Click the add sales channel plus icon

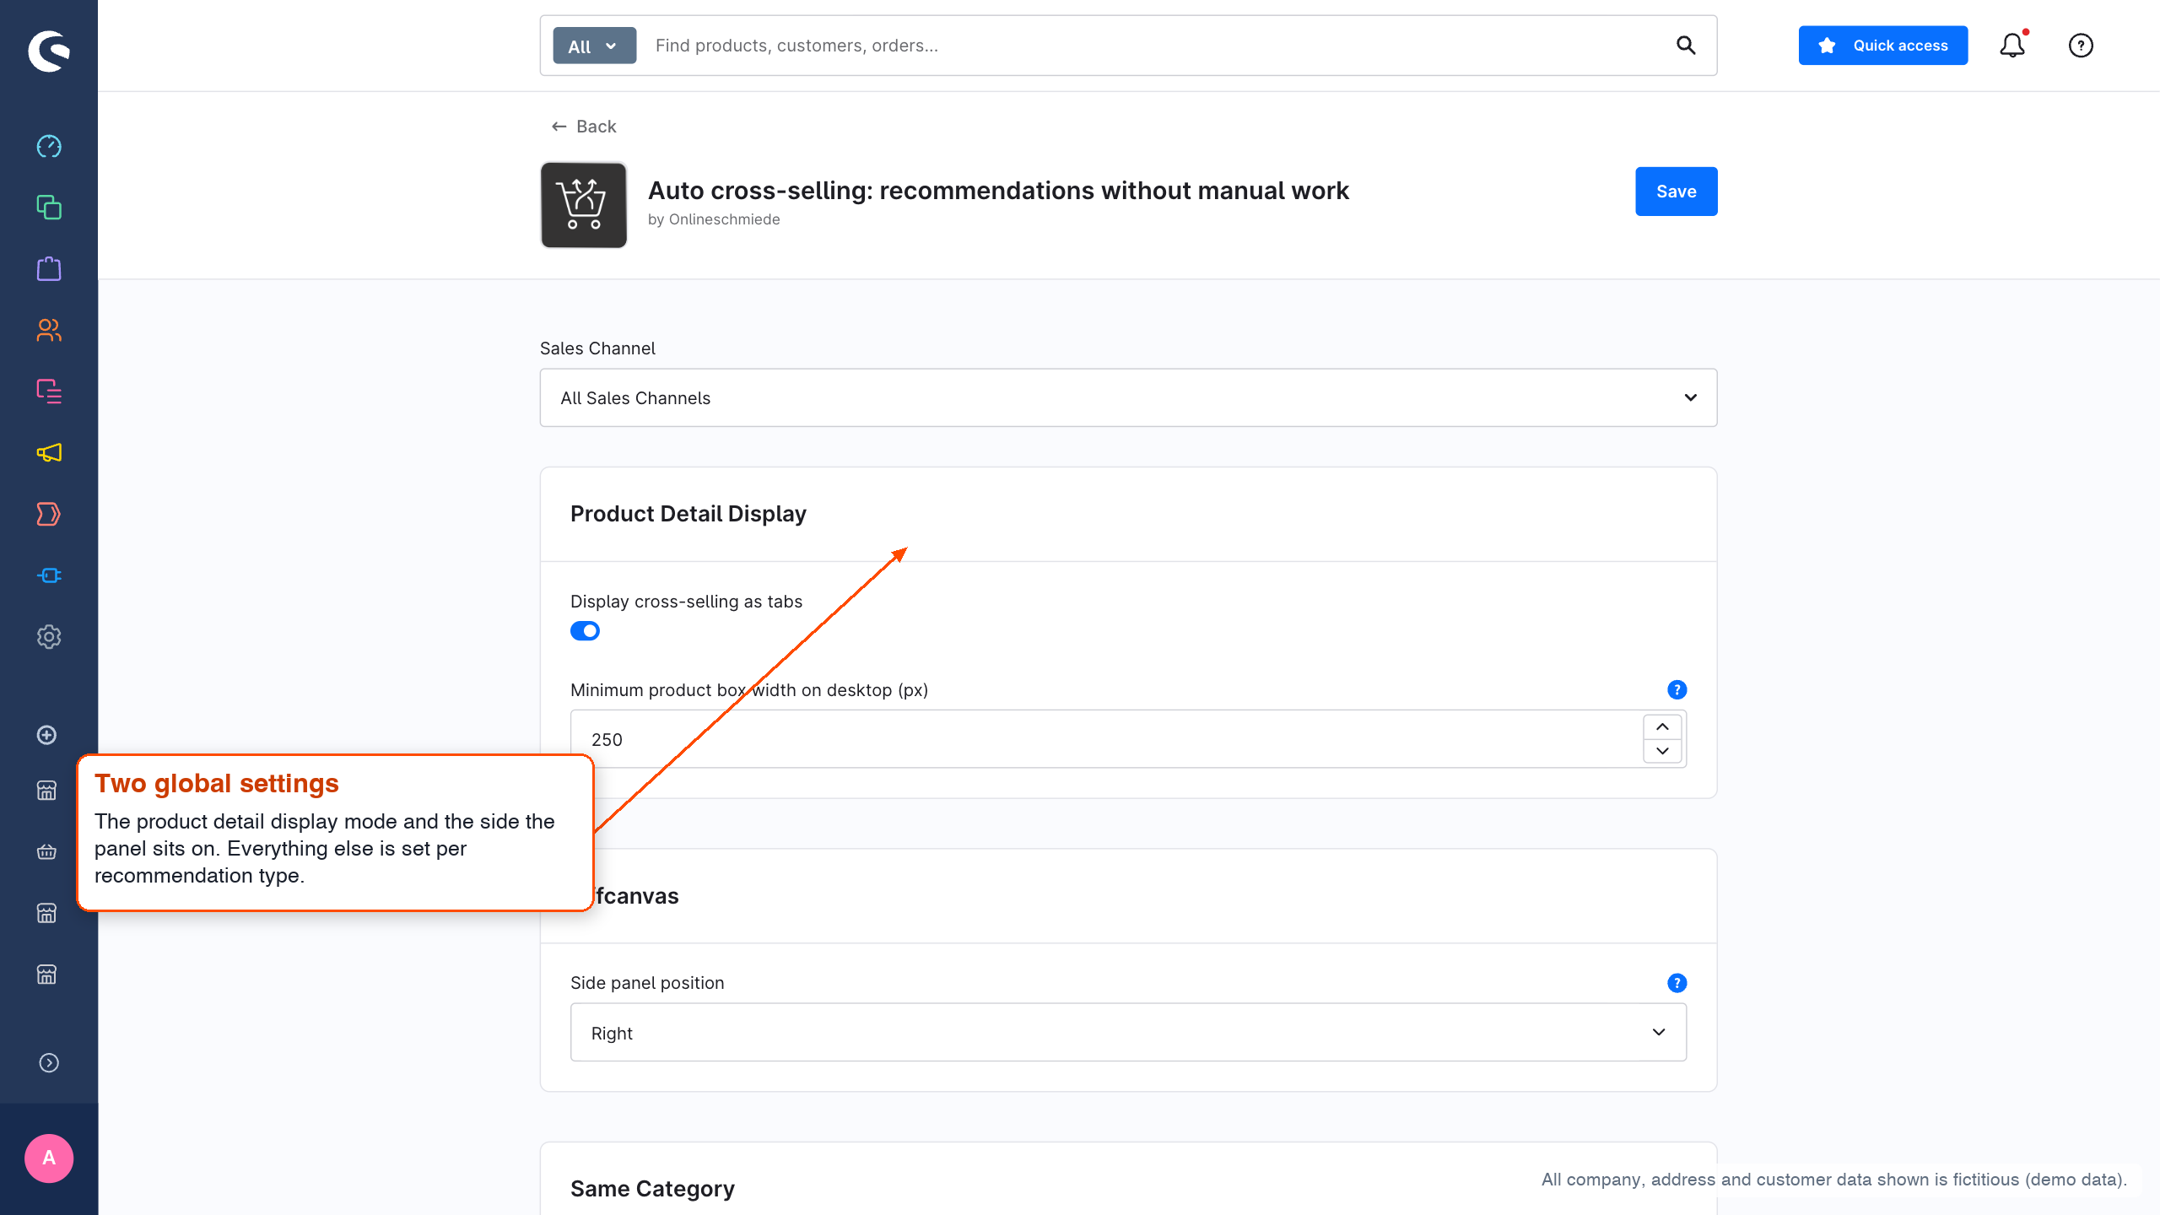[x=47, y=735]
